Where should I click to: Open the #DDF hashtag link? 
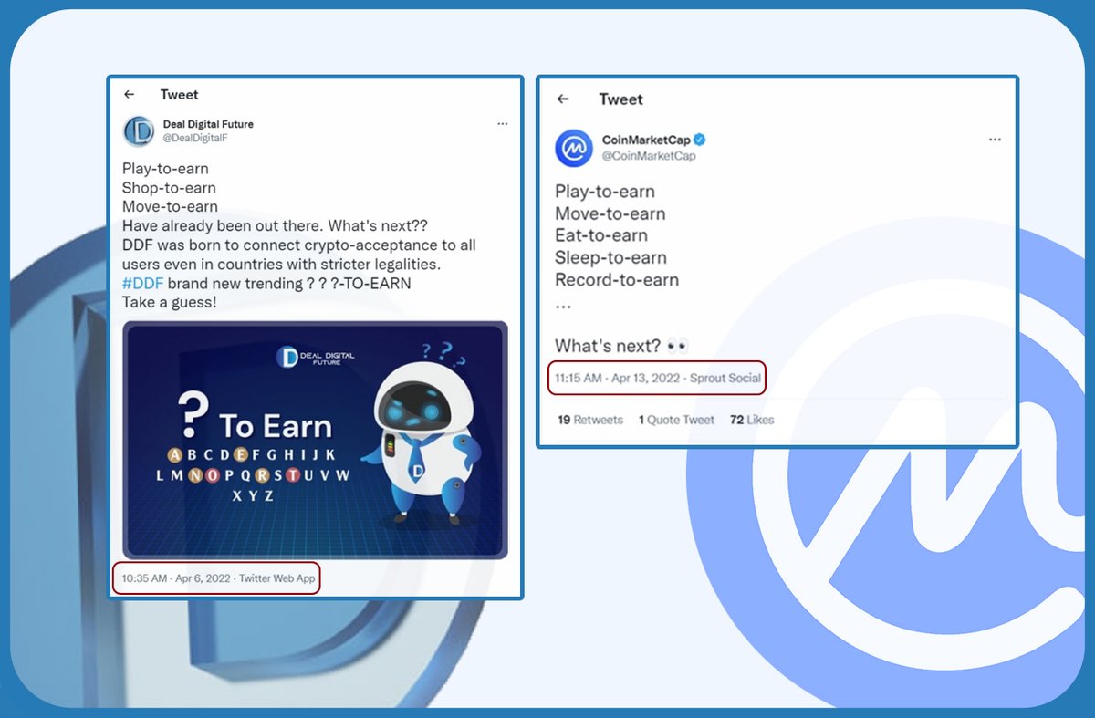coord(141,283)
